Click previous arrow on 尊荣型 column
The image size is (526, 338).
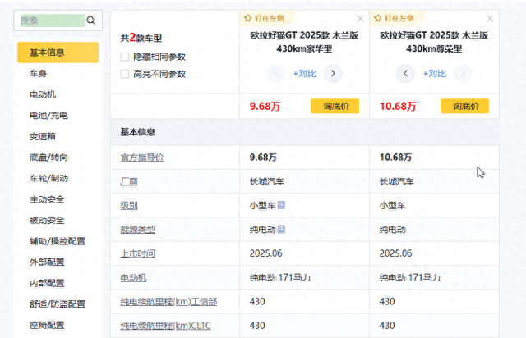(x=405, y=73)
